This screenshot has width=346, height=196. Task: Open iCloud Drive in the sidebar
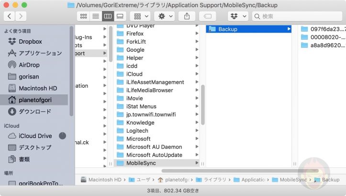click(x=35, y=136)
